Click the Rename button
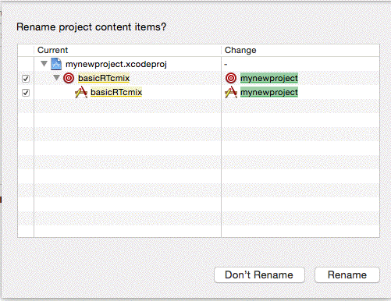The width and height of the screenshot is (391, 301). pos(347,275)
